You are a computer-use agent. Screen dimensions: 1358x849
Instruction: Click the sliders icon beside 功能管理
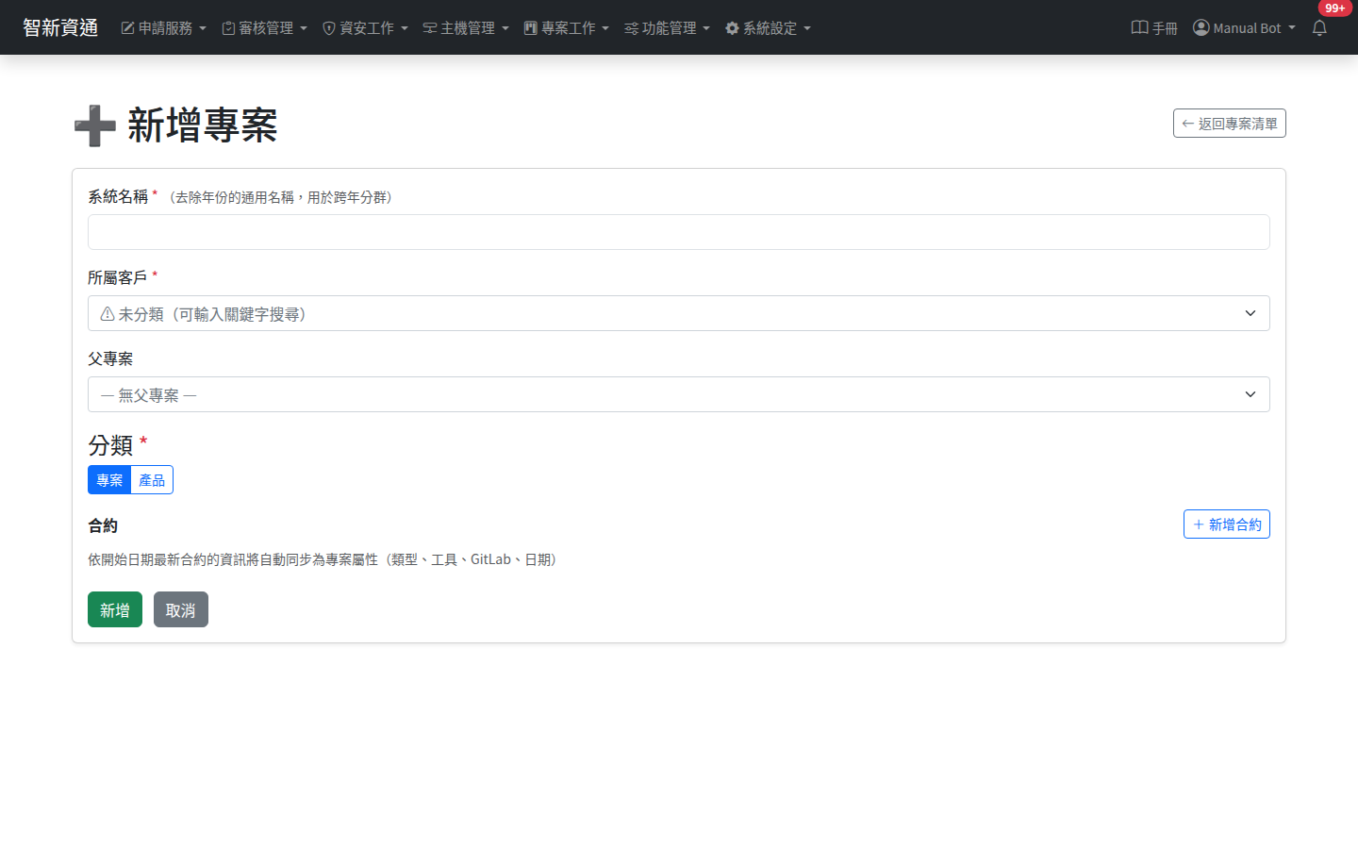click(x=632, y=28)
